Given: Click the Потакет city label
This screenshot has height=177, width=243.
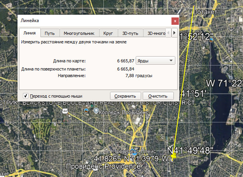Looking at the screenshot, I should click(205, 12).
